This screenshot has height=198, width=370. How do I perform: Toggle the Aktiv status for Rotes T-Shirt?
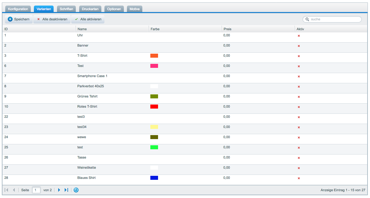[x=299, y=107]
